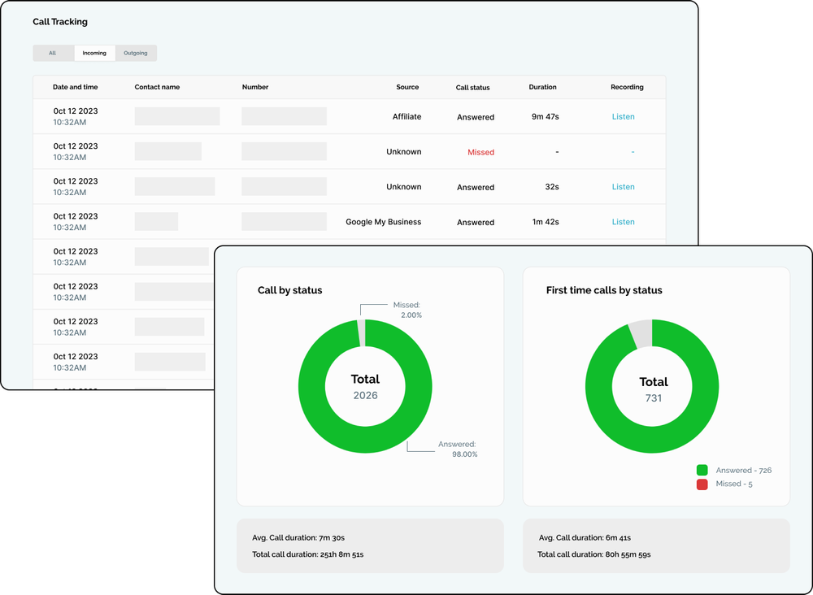This screenshot has height=595, width=813.
Task: Click the Total 2026 center of the chart
Action: [365, 386]
